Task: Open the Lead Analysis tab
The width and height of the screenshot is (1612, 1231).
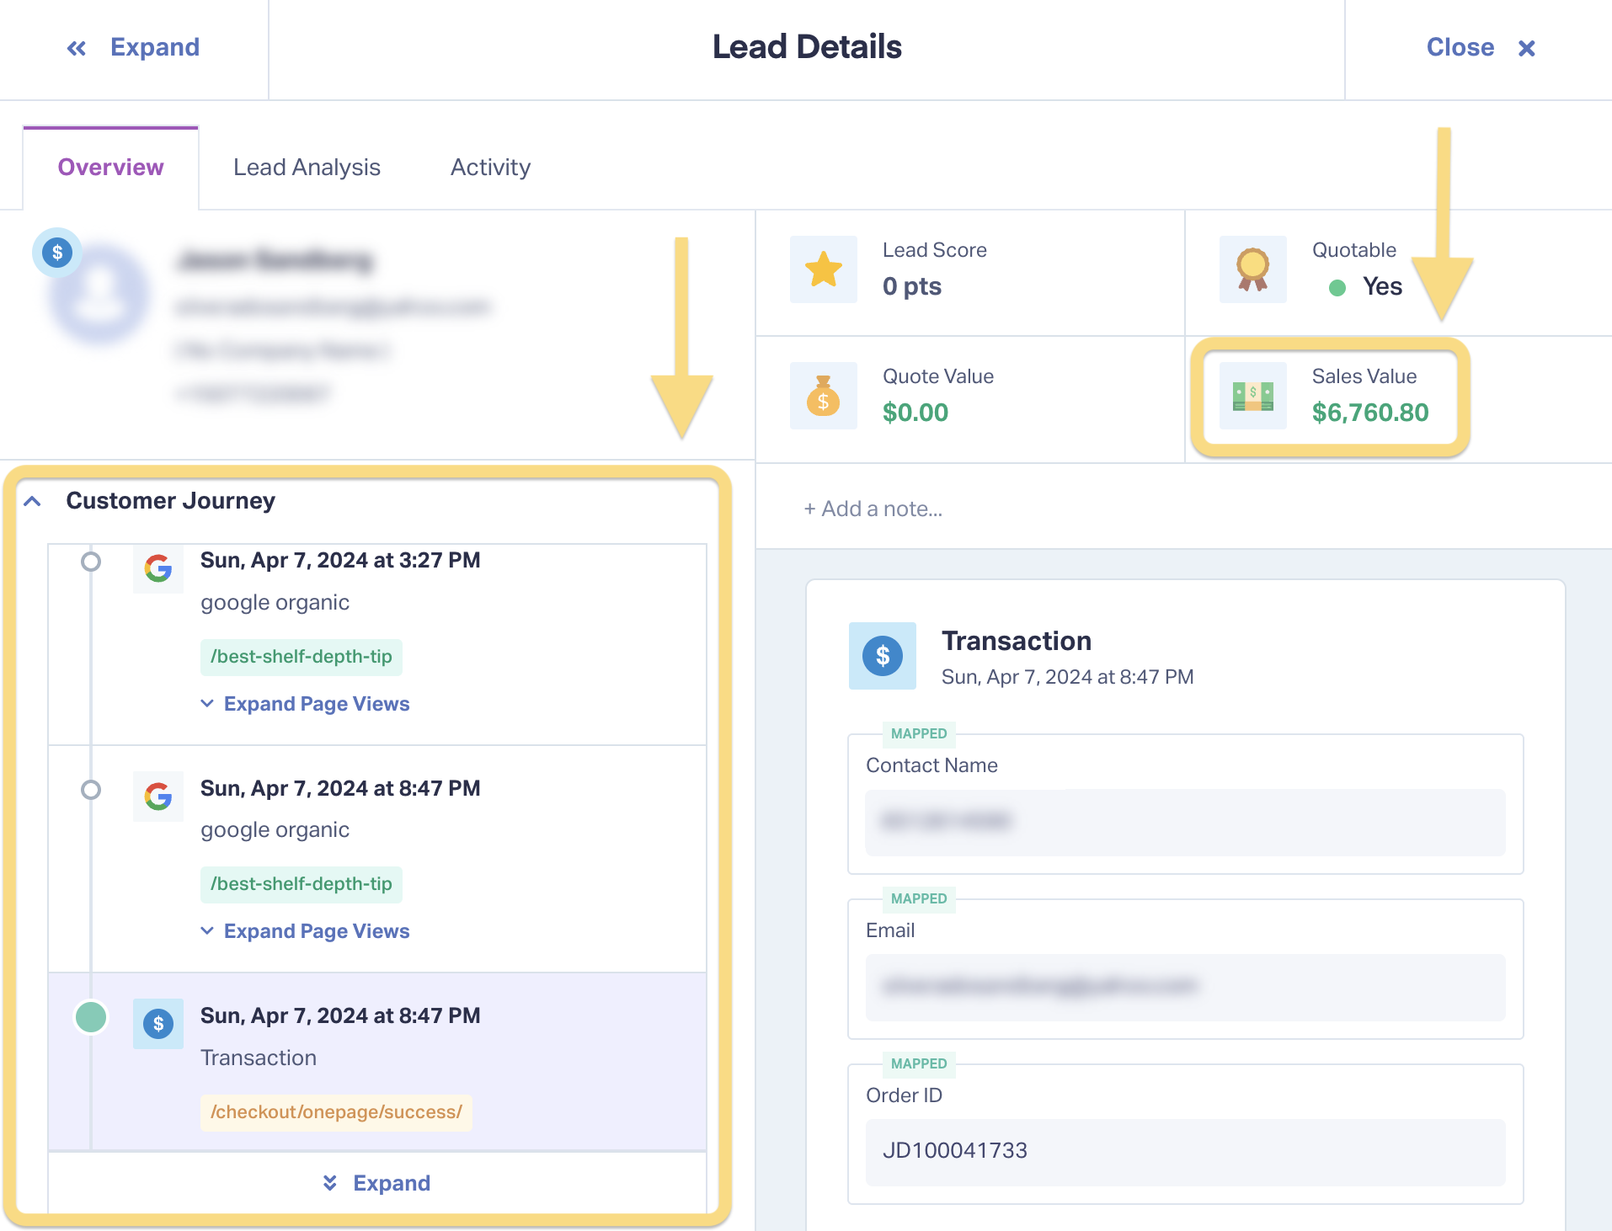Action: [307, 167]
